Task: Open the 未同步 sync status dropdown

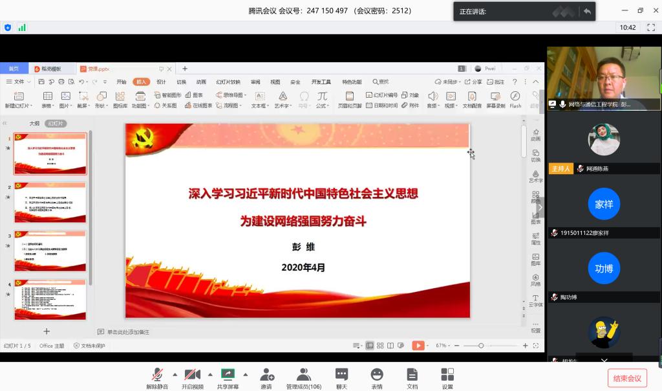Action: [447, 82]
